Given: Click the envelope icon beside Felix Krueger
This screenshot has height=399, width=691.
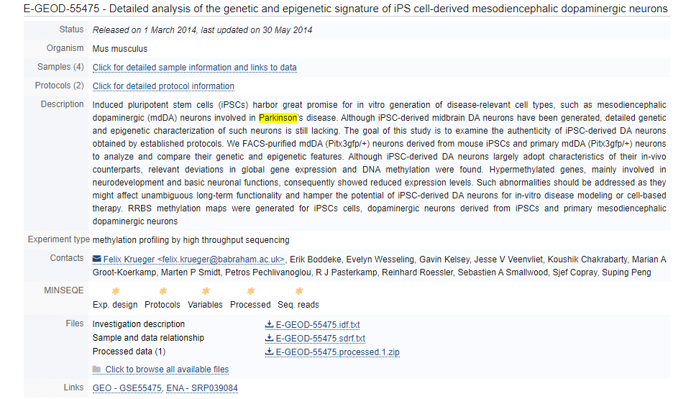Looking at the screenshot, I should pyautogui.click(x=96, y=259).
